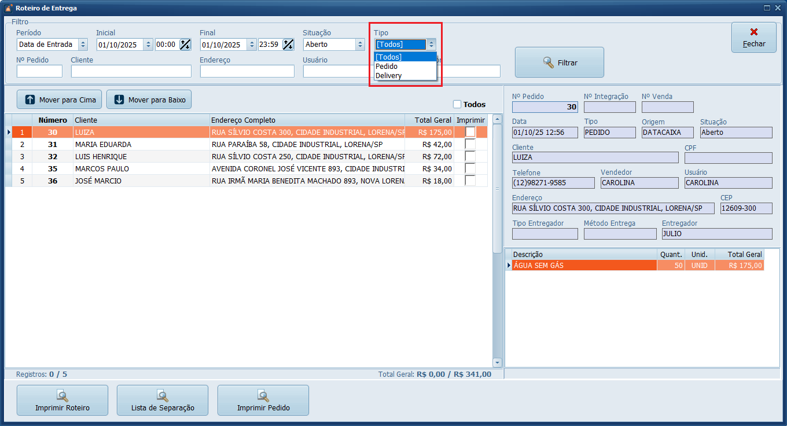Collapse the Tipo dropdown arrow

click(x=431, y=45)
